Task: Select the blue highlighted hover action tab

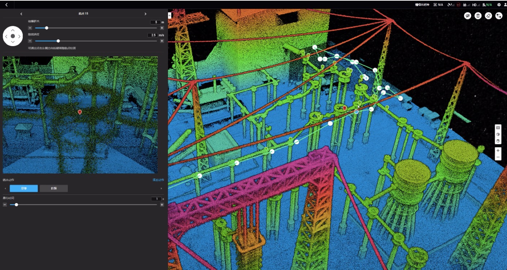Action: (23, 188)
